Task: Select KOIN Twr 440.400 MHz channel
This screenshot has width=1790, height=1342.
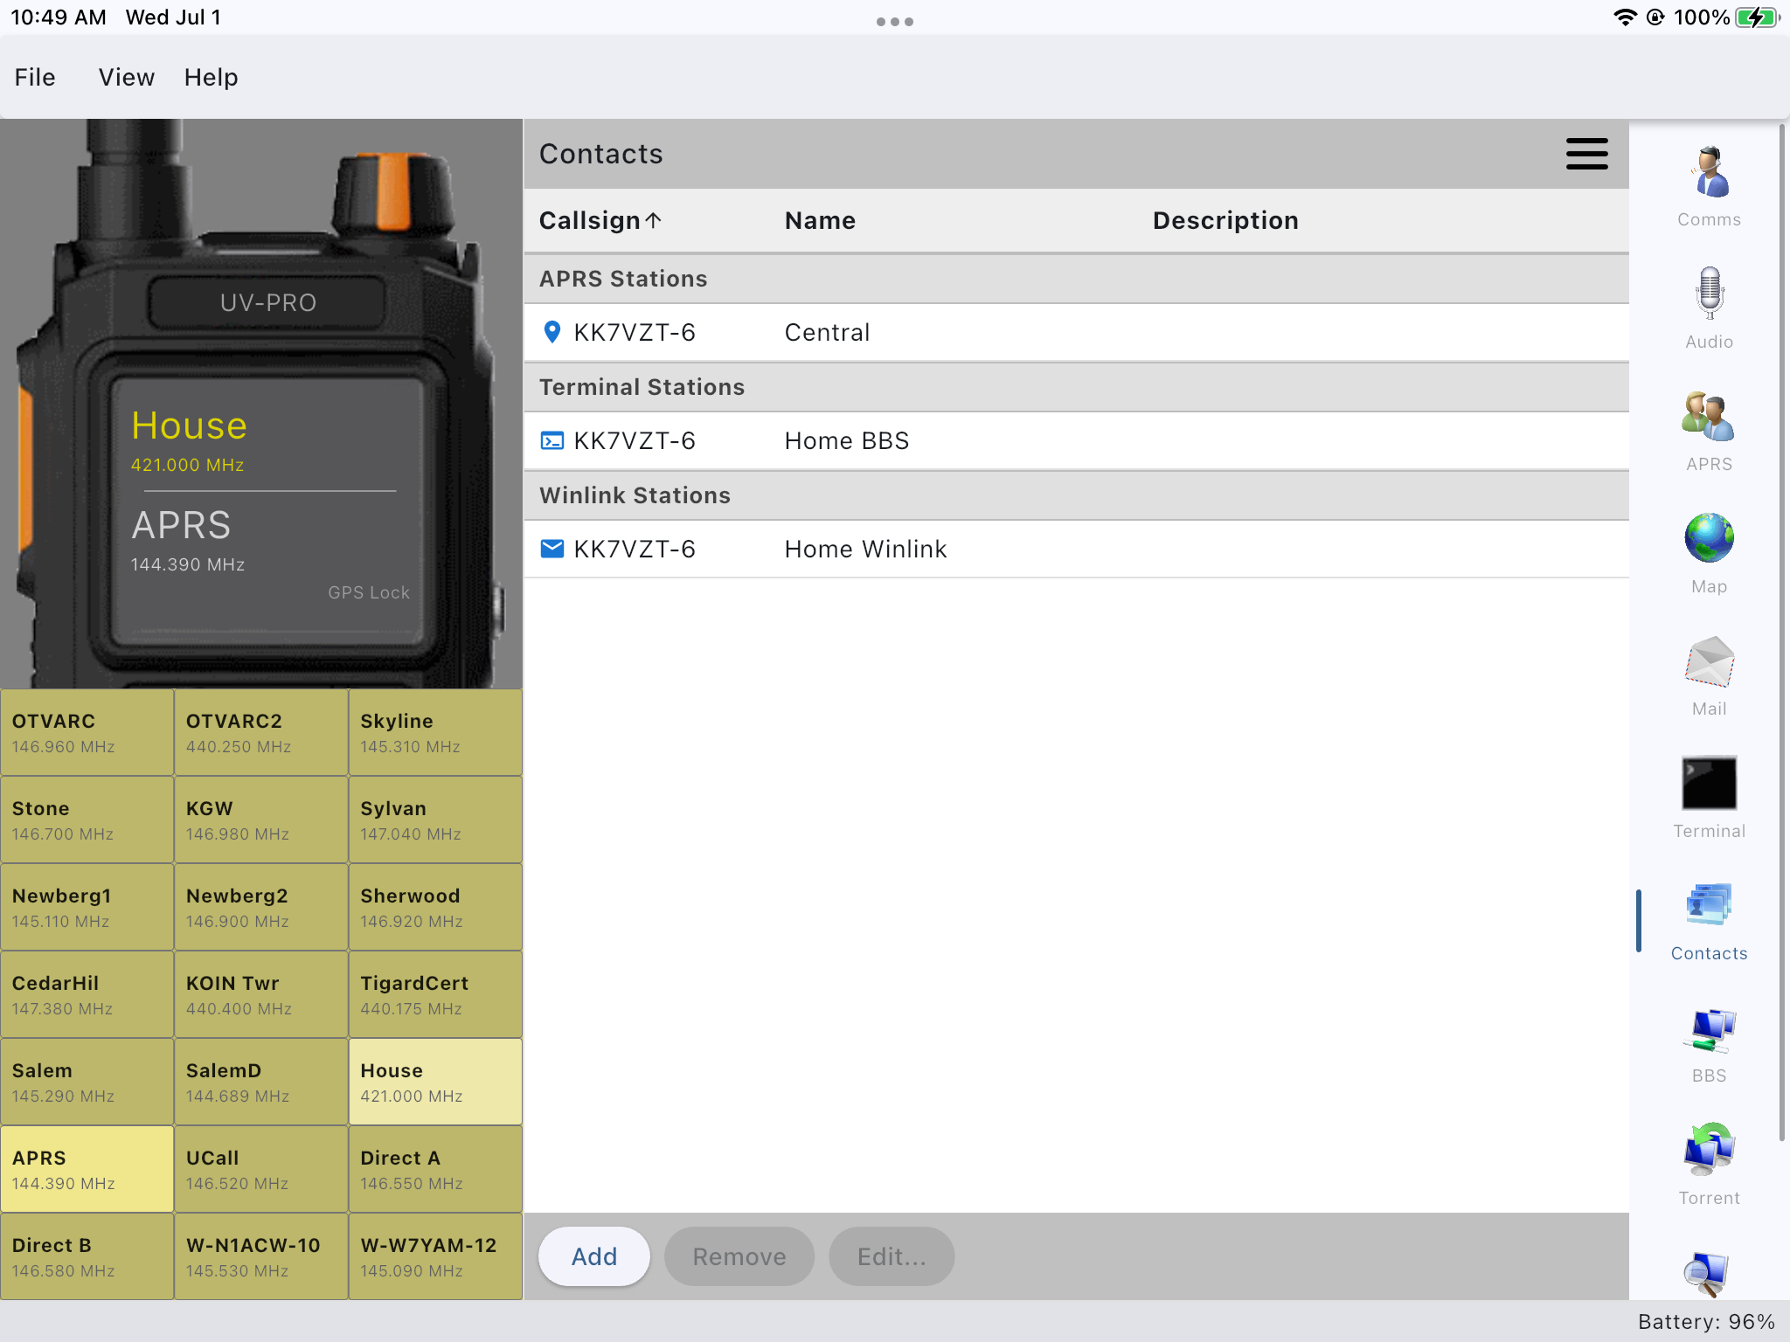Action: coord(261,994)
